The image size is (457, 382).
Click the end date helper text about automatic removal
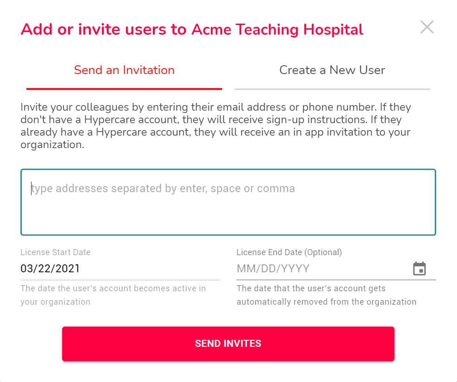tap(326, 295)
